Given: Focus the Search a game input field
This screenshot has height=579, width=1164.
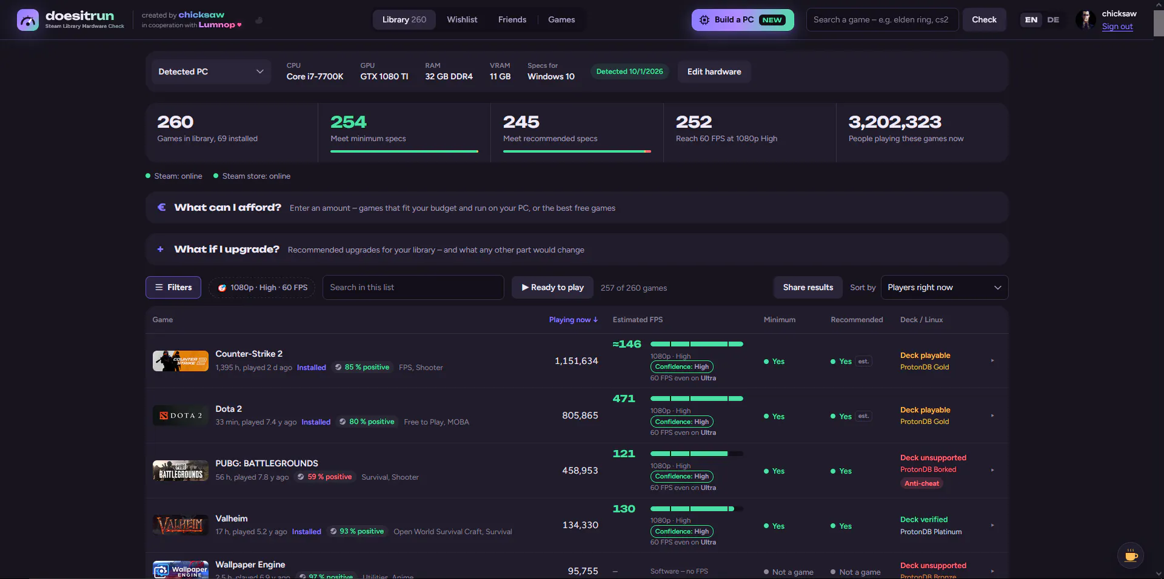Looking at the screenshot, I should click(x=882, y=20).
